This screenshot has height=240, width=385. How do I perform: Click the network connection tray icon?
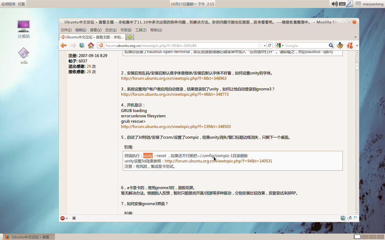pos(350,4)
